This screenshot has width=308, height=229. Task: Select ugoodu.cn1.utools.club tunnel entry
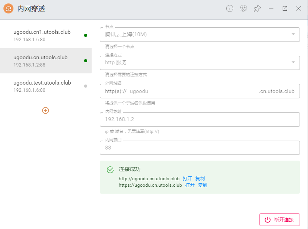click(46, 35)
